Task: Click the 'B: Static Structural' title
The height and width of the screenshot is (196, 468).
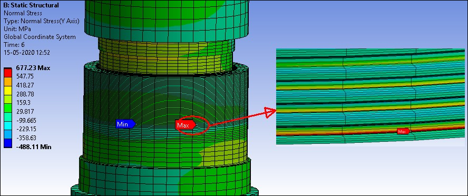Action: click(x=31, y=5)
